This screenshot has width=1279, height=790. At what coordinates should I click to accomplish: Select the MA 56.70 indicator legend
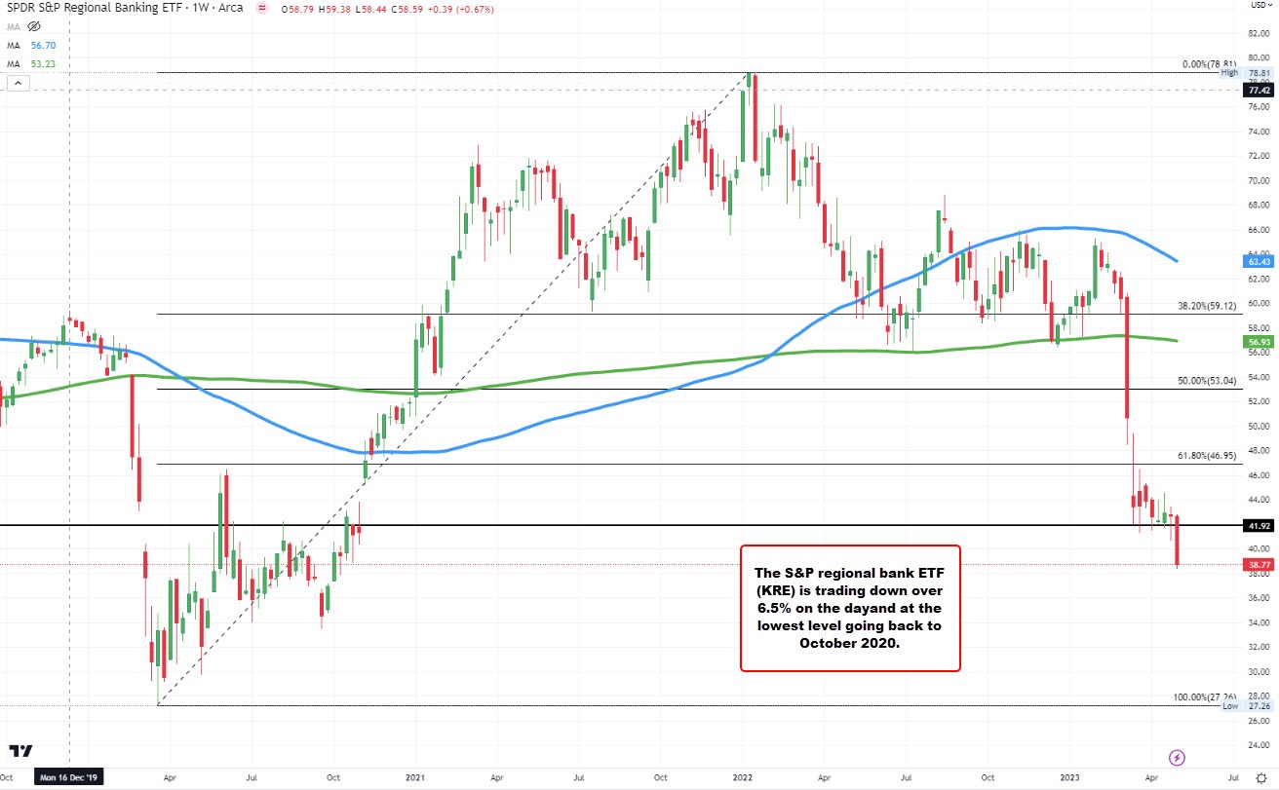[x=31, y=46]
